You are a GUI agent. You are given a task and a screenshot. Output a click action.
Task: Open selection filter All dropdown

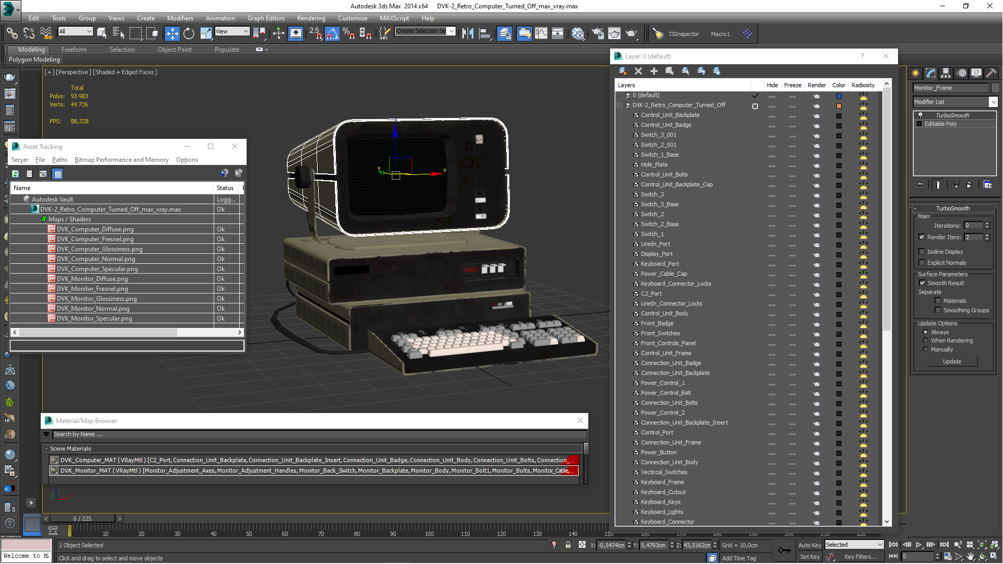75,31
